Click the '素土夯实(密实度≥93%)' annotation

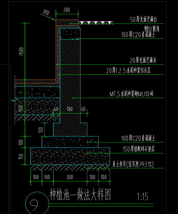133,164
